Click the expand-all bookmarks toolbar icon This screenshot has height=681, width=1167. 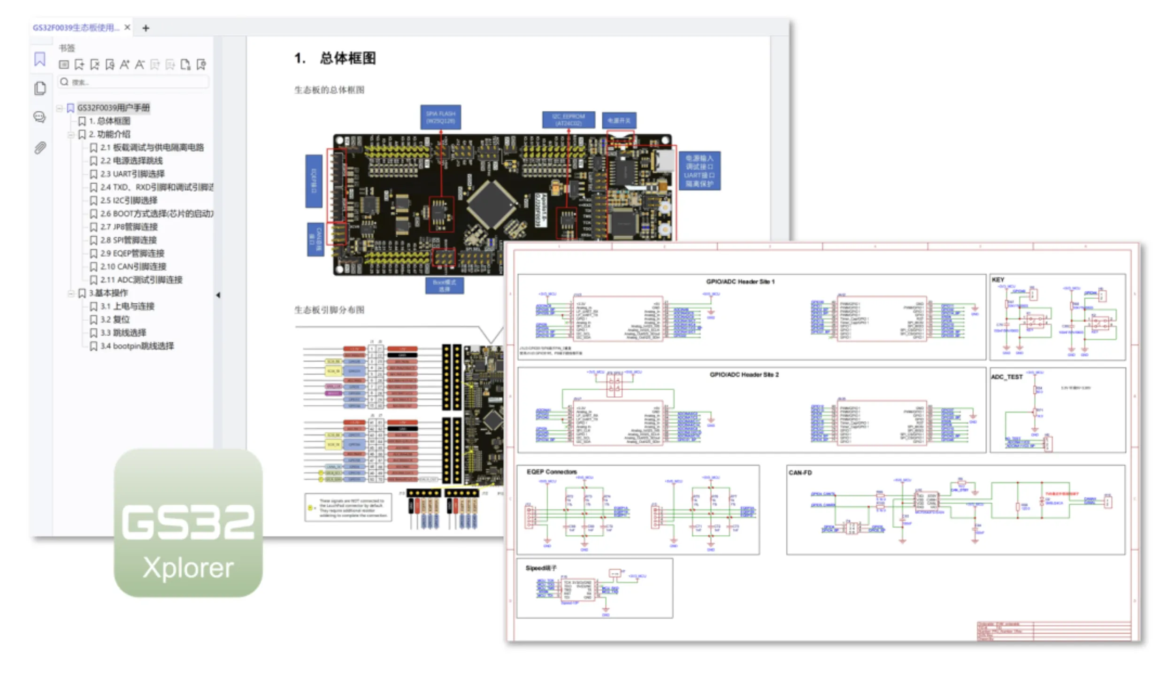(x=64, y=65)
